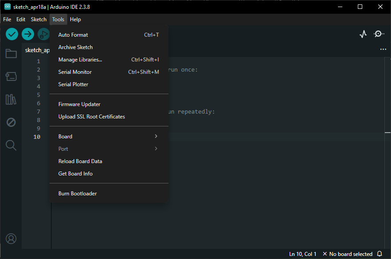Select Auto Format from Tools menu
This screenshot has width=391, height=259.
point(73,35)
